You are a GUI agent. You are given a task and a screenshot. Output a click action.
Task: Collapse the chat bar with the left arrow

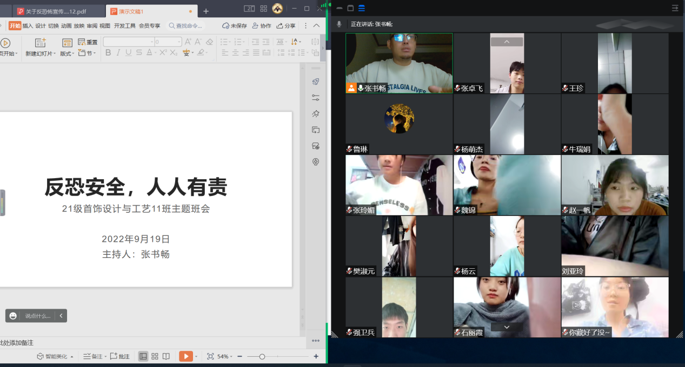61,316
